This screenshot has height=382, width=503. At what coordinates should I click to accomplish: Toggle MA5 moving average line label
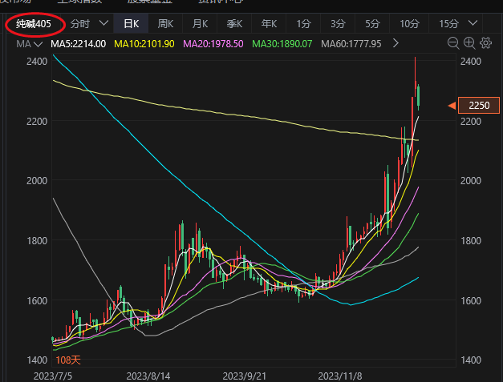click(x=77, y=43)
